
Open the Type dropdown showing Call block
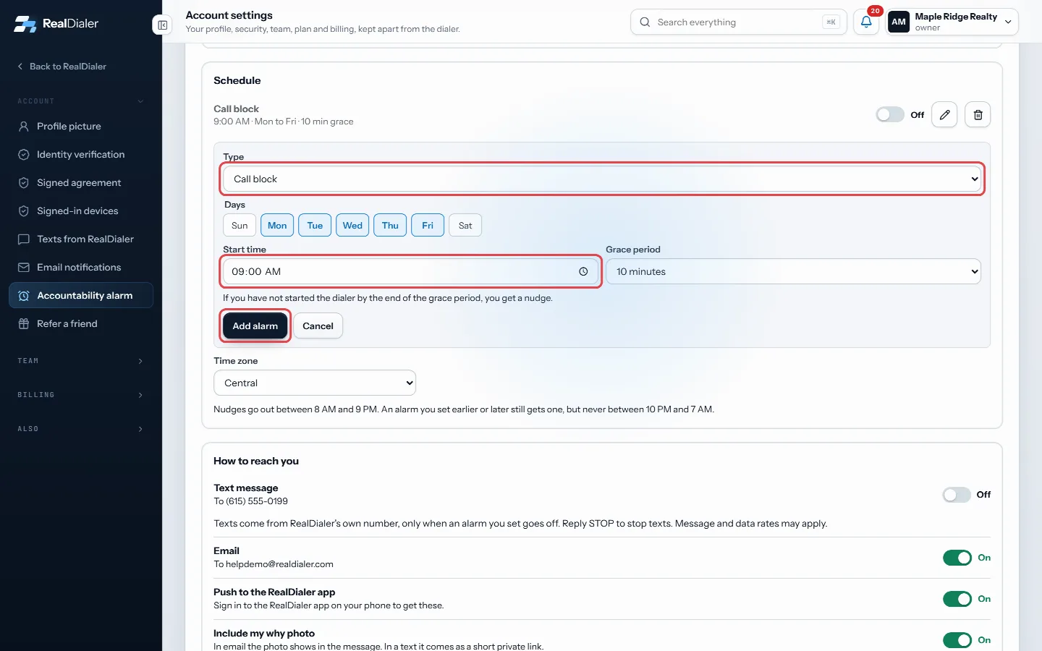point(602,179)
